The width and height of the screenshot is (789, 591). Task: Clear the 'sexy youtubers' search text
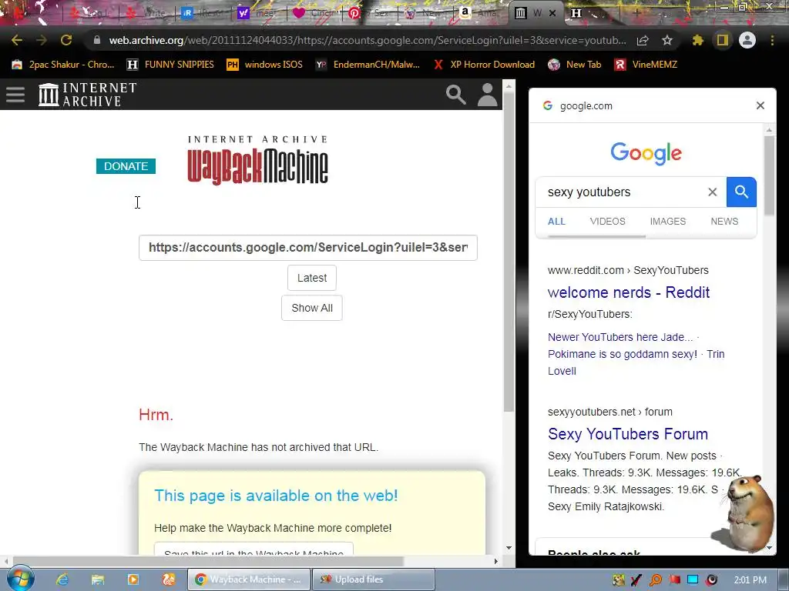pos(713,192)
